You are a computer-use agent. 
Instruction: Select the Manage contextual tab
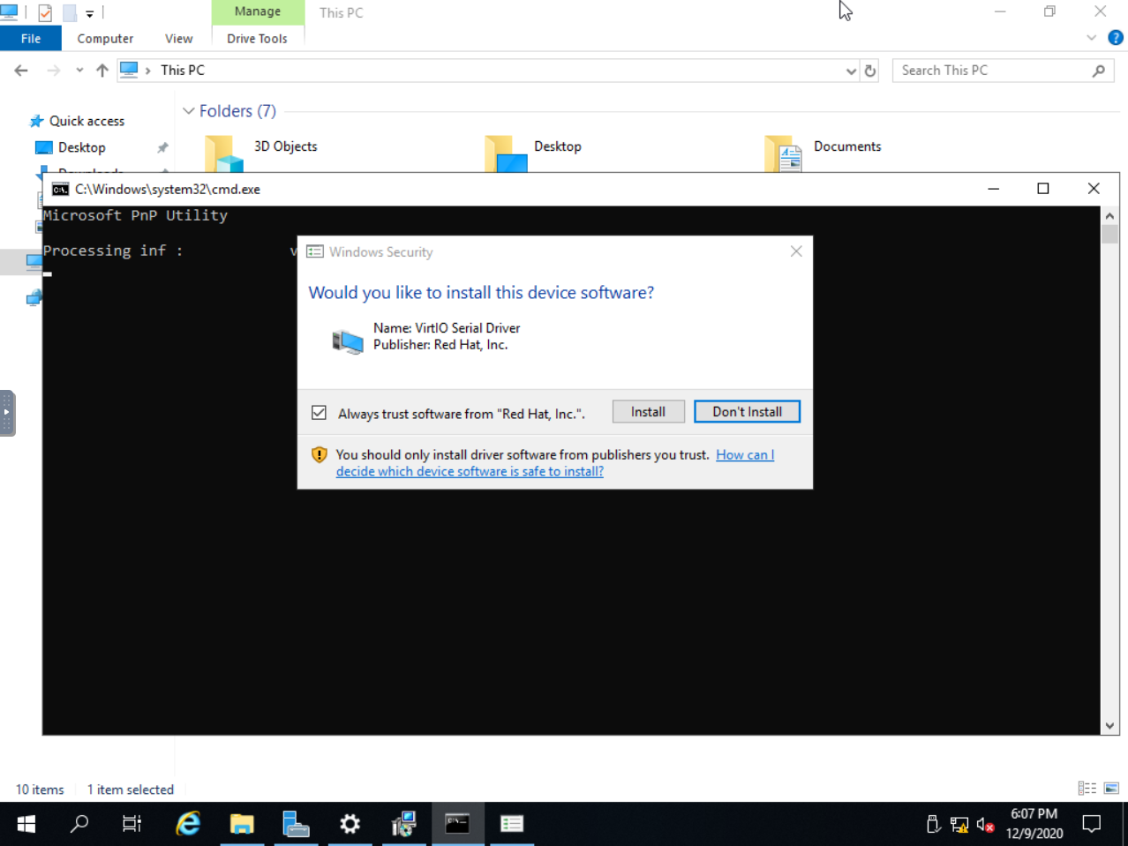(x=258, y=11)
